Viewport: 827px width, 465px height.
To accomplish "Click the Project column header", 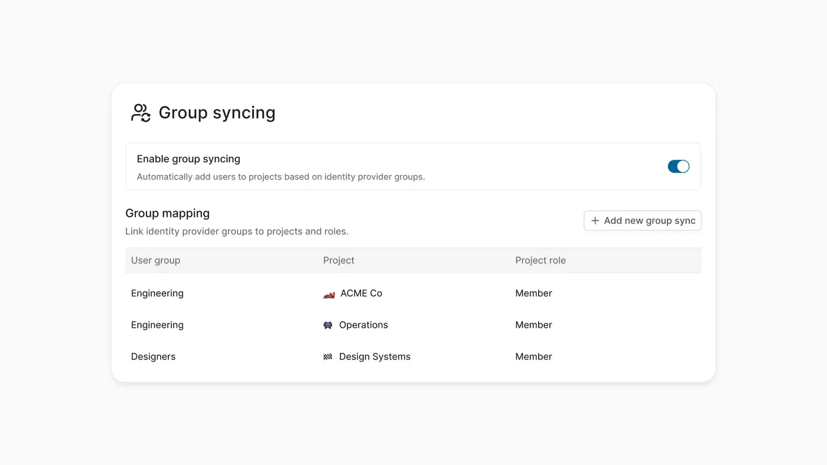I will coord(338,261).
